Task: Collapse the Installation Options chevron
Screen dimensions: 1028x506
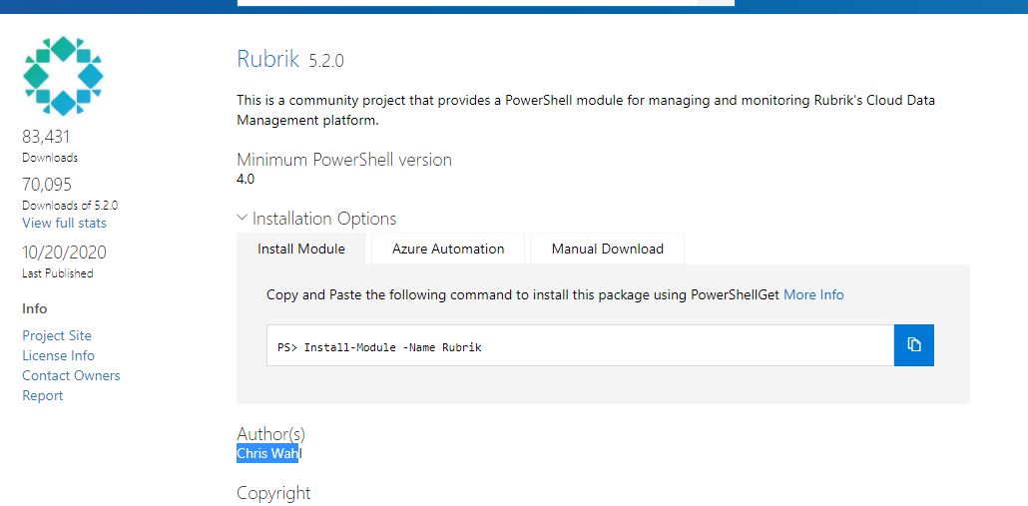Action: coord(243,218)
